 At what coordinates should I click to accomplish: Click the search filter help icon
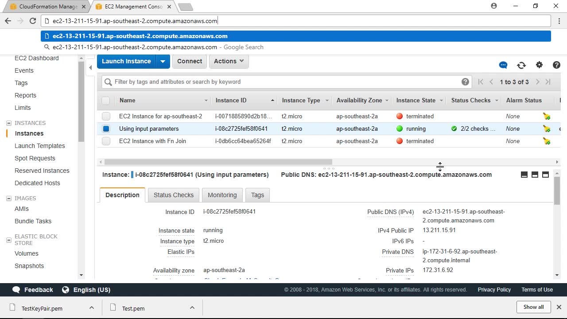pos(465,82)
